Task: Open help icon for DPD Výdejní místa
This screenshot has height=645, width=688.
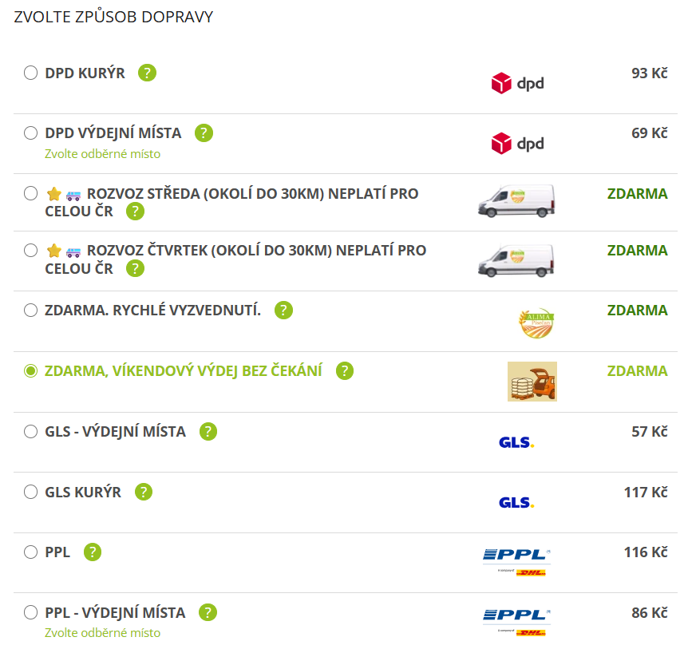Action: [x=204, y=133]
